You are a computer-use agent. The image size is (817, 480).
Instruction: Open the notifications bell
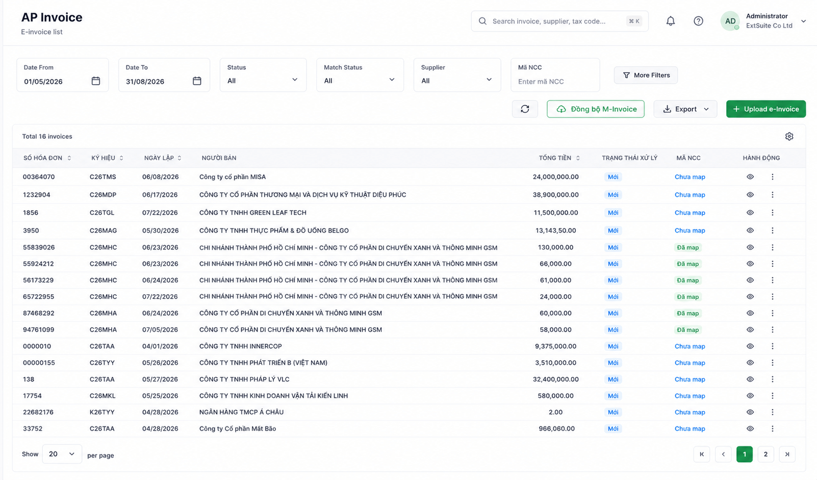(670, 21)
